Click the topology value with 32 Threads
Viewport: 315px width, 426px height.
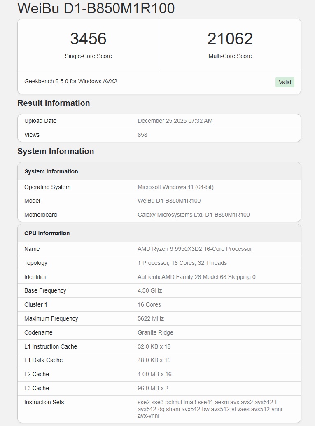coord(182,263)
